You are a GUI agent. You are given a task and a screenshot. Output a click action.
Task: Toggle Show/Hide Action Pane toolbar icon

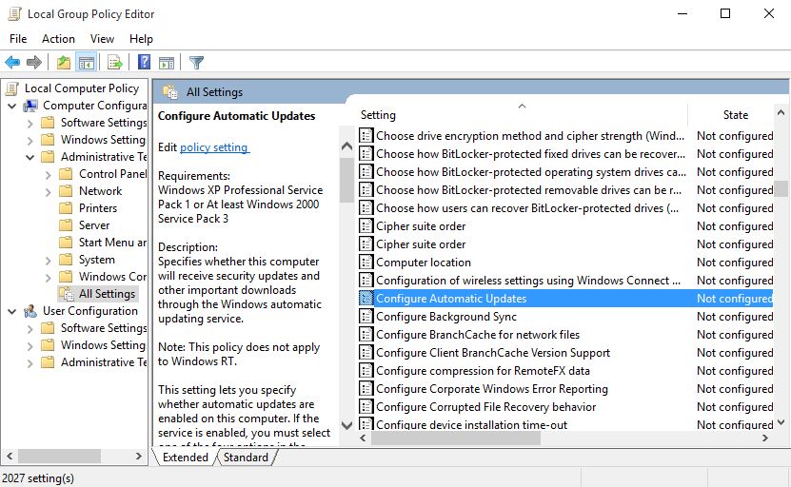point(167,63)
